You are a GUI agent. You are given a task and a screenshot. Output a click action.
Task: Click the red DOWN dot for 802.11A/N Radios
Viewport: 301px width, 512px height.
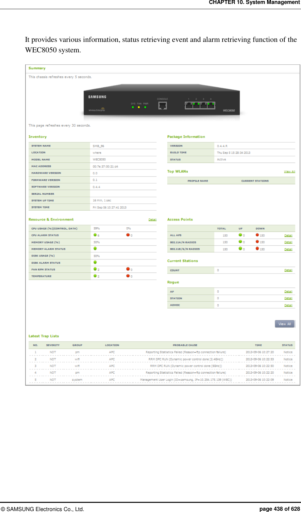click(257, 242)
